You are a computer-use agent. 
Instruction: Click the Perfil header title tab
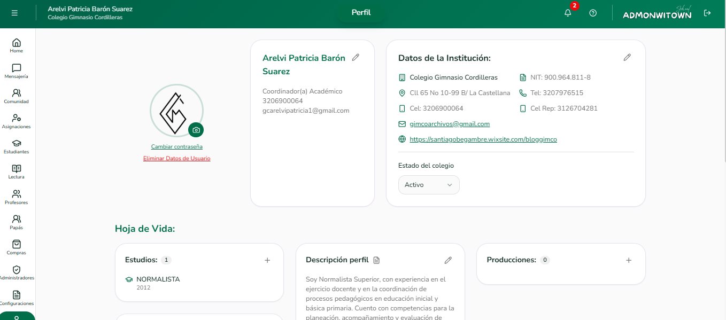click(361, 13)
